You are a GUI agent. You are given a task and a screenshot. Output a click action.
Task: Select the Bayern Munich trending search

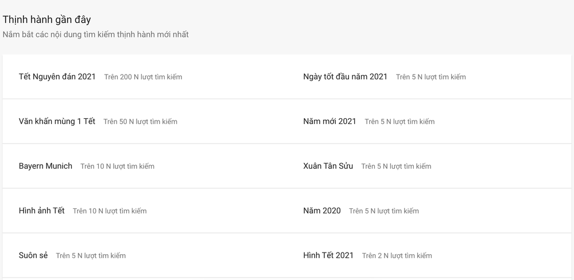pyautogui.click(x=45, y=166)
